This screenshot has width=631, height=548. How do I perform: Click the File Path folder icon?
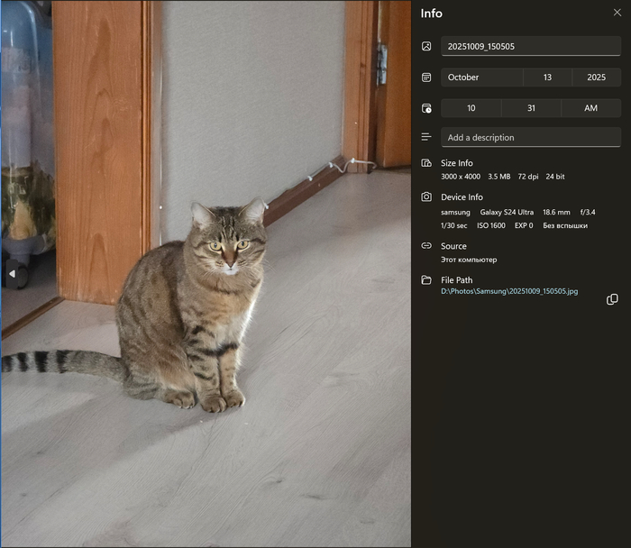426,280
